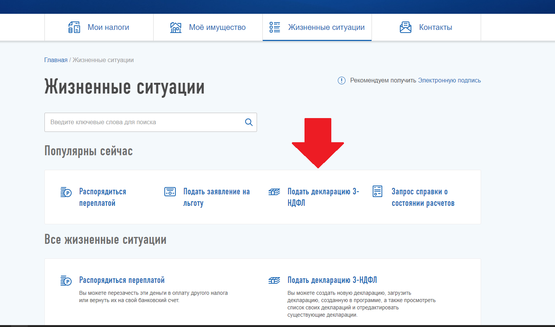Click the Мои налоги documents icon
The image size is (555, 327).
(x=74, y=27)
